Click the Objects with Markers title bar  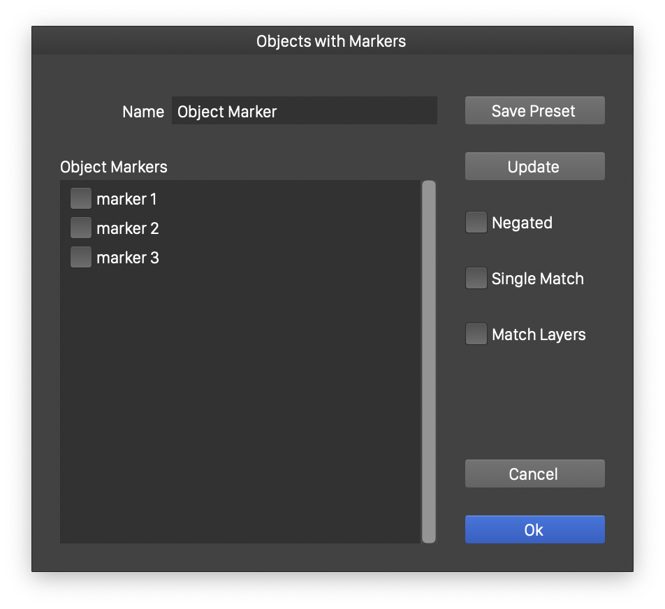point(331,41)
